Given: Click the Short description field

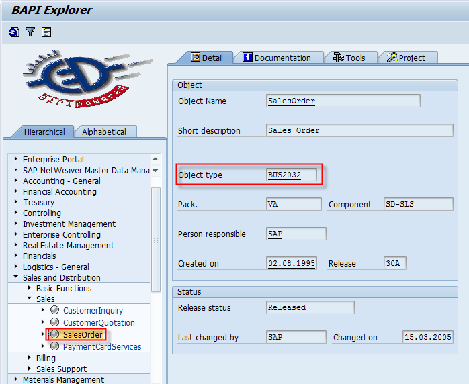Looking at the screenshot, I should pos(359,130).
